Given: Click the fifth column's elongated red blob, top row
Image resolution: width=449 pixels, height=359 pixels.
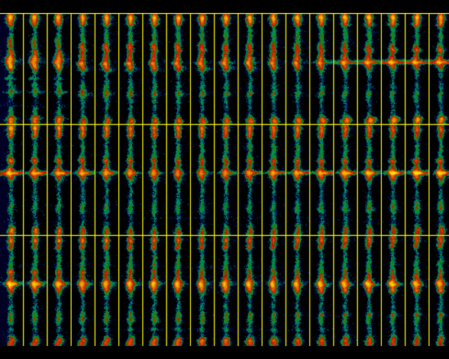Looking at the screenshot, I should 106,57.
